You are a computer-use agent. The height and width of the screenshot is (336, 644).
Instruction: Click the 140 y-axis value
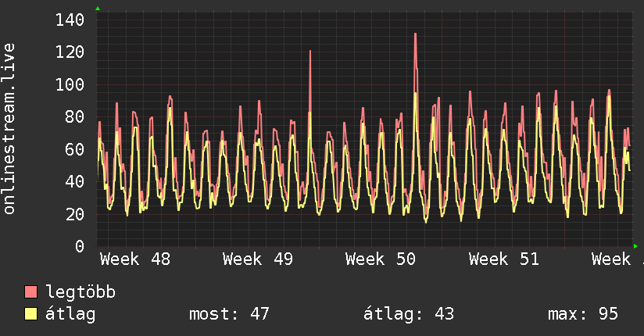[x=70, y=20]
